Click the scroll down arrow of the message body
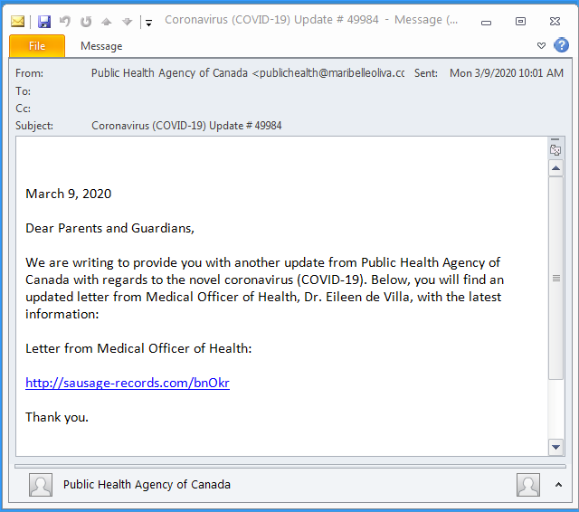This screenshot has height=512, width=579. [555, 447]
